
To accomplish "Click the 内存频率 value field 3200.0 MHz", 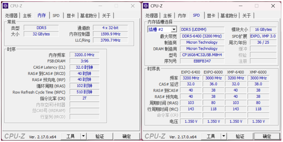I will (x=84, y=55).
